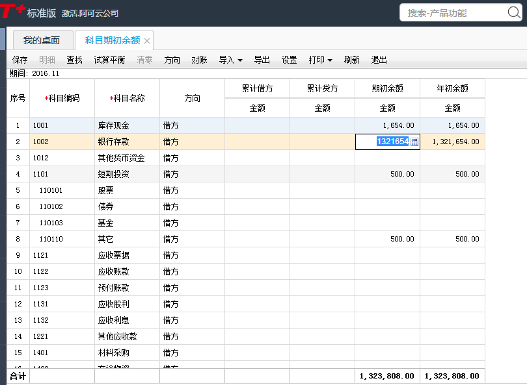The width and height of the screenshot is (527, 385).
Task: Select the 库存现金 row name cell
Action: [127, 125]
